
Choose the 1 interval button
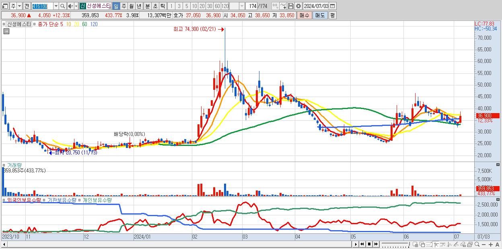[171, 6]
